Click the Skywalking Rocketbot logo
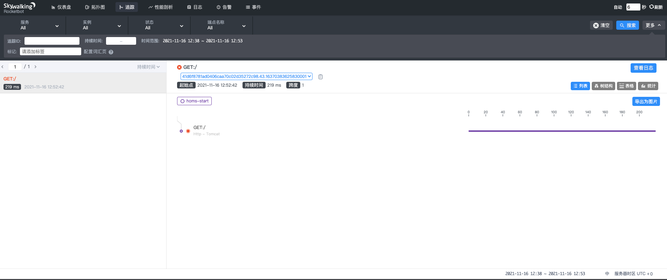This screenshot has height=280, width=667. pyautogui.click(x=19, y=7)
